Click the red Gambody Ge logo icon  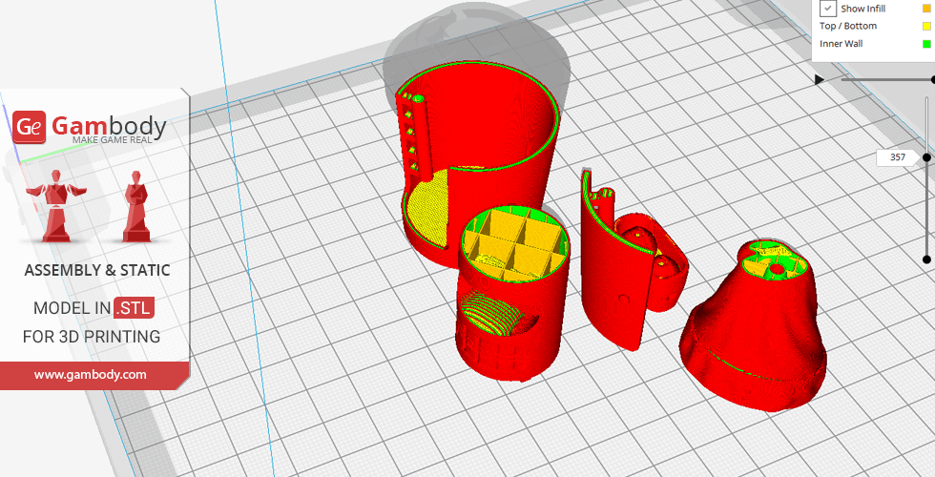[29, 126]
